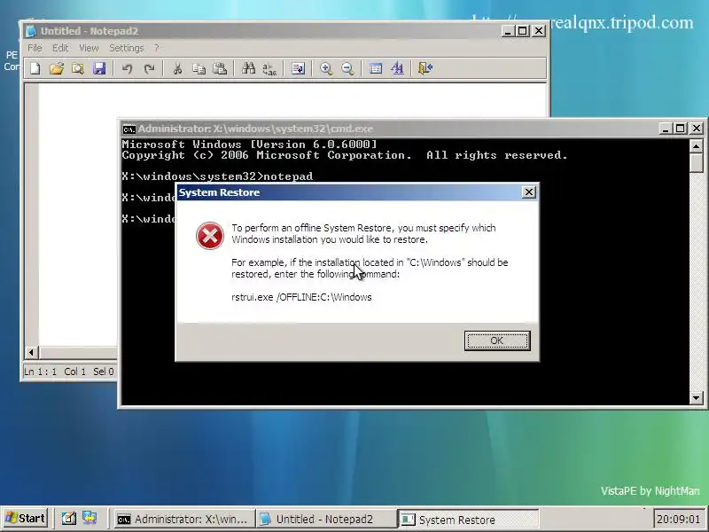Open scheme customization icon in Notepad2 toolbar
This screenshot has height=532, width=709.
click(x=397, y=68)
